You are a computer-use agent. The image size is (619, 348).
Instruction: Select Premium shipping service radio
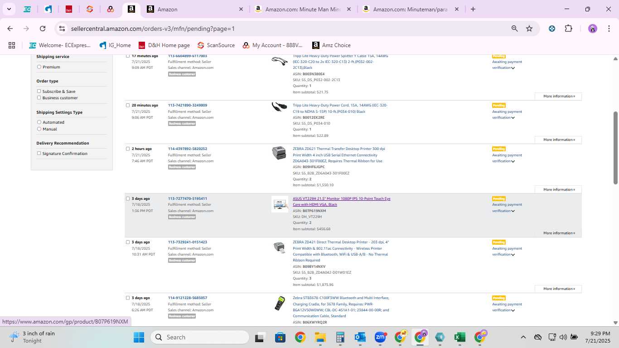point(39,67)
